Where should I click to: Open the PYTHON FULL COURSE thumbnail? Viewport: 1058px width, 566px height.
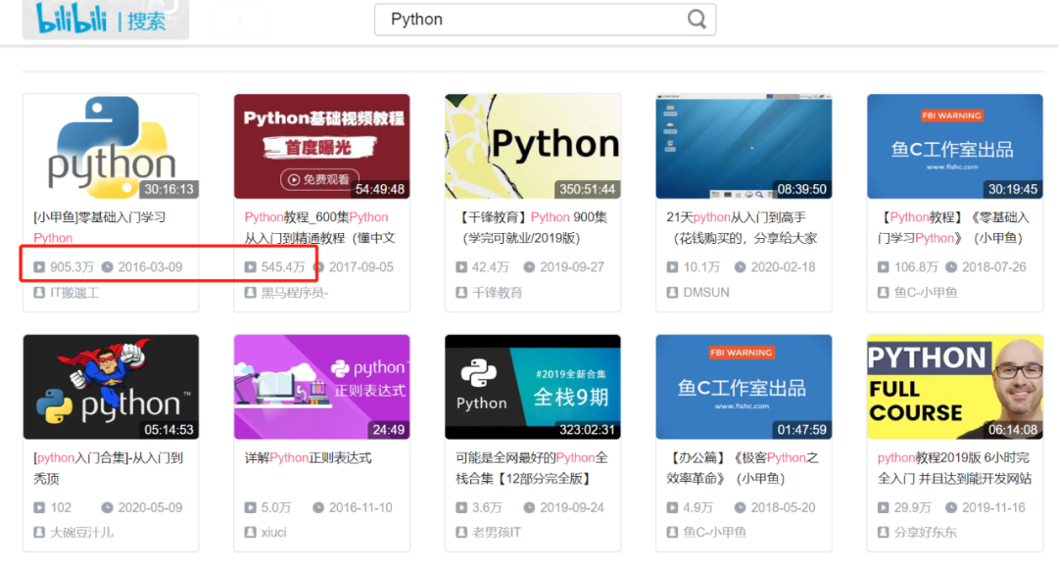(x=955, y=387)
